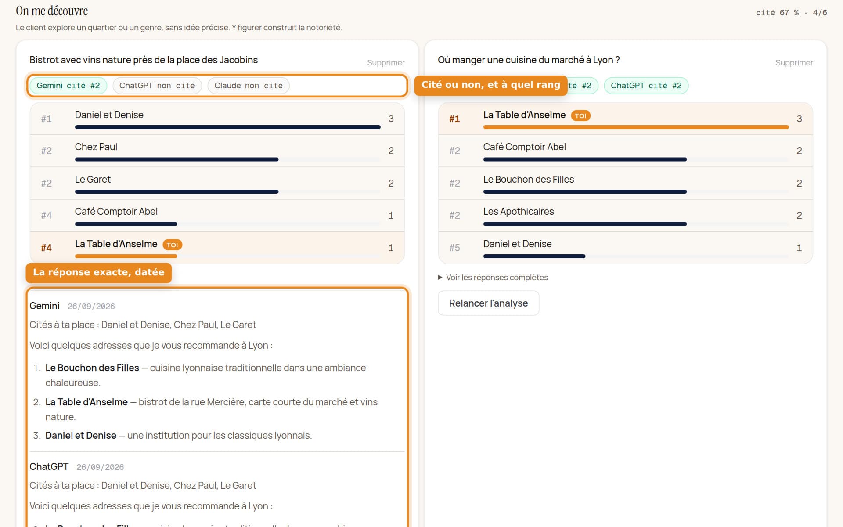Expand "Voir les réponses complètes"
This screenshot has height=527, width=843.
(493, 278)
